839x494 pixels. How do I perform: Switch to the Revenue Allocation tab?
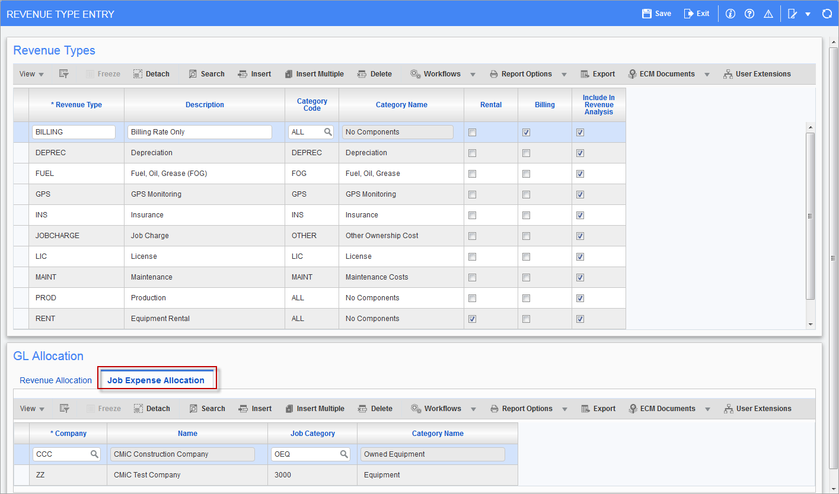pyautogui.click(x=56, y=380)
